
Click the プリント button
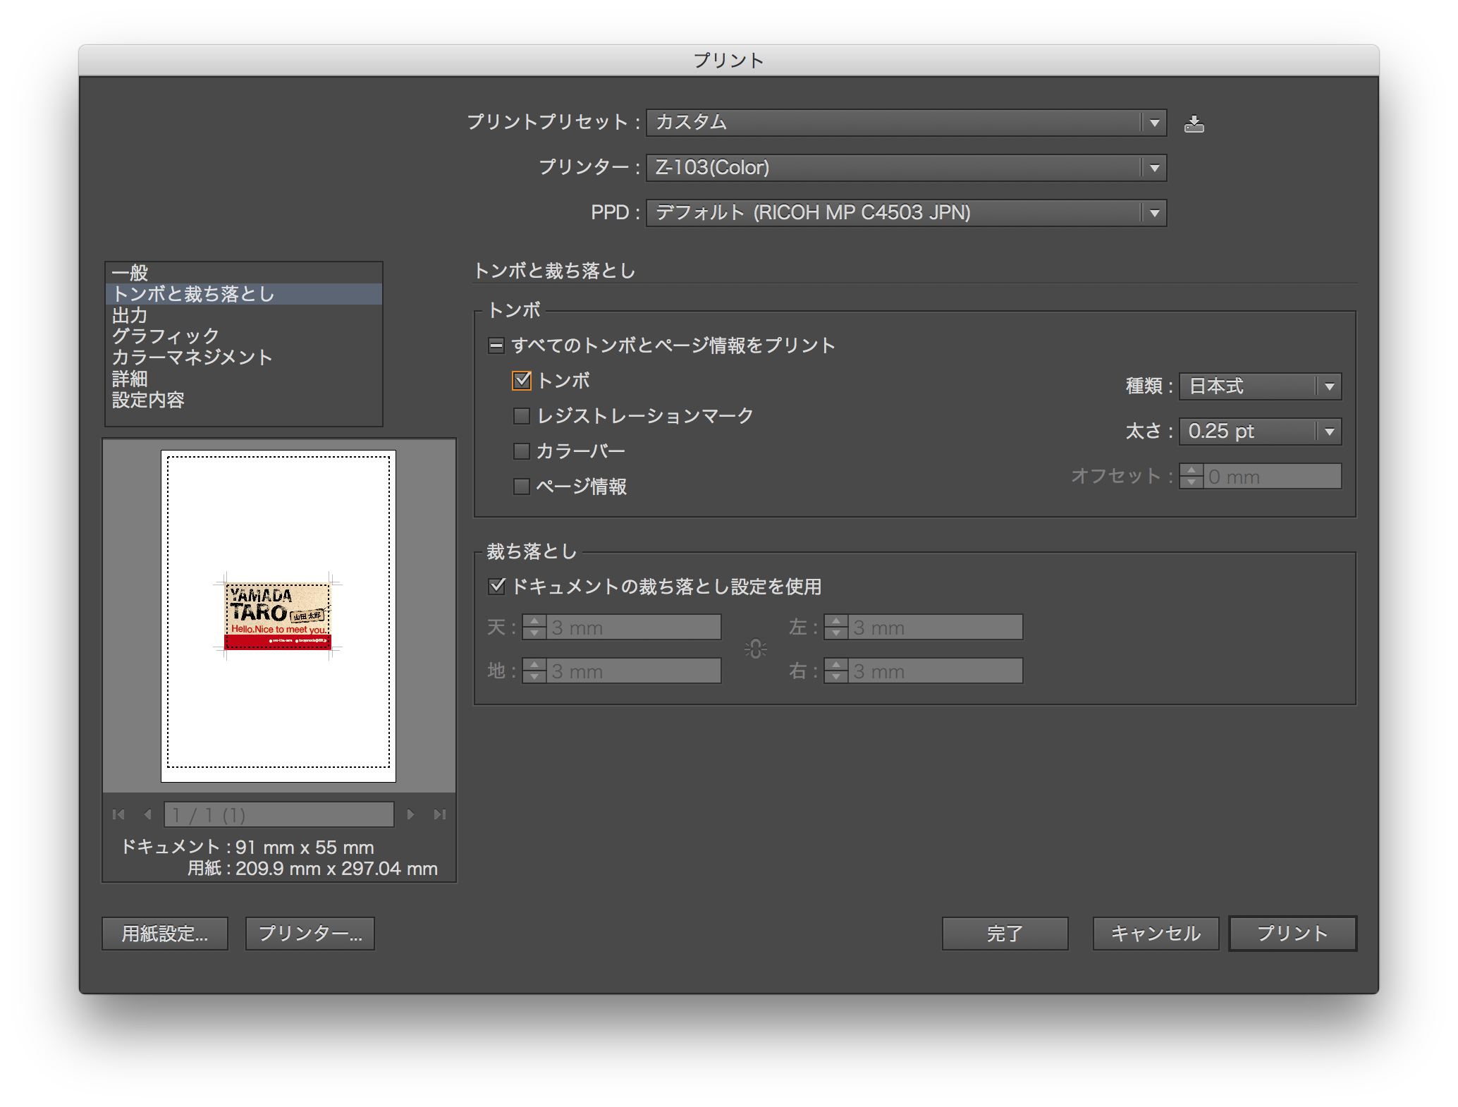point(1292,934)
